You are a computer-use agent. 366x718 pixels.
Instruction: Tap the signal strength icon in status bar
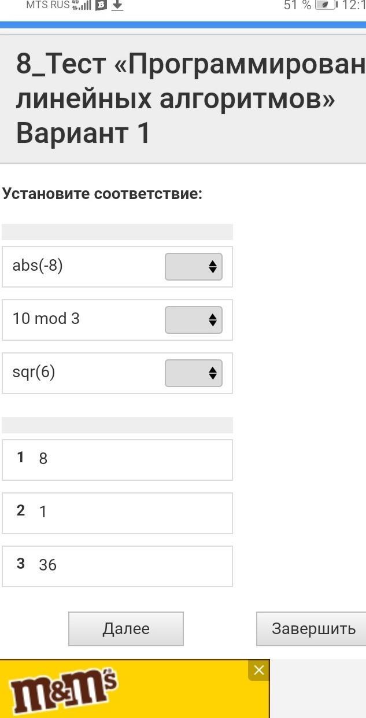coord(83,6)
